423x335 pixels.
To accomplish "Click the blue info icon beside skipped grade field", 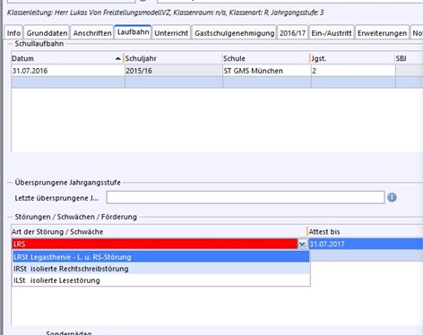I will pyautogui.click(x=392, y=197).
